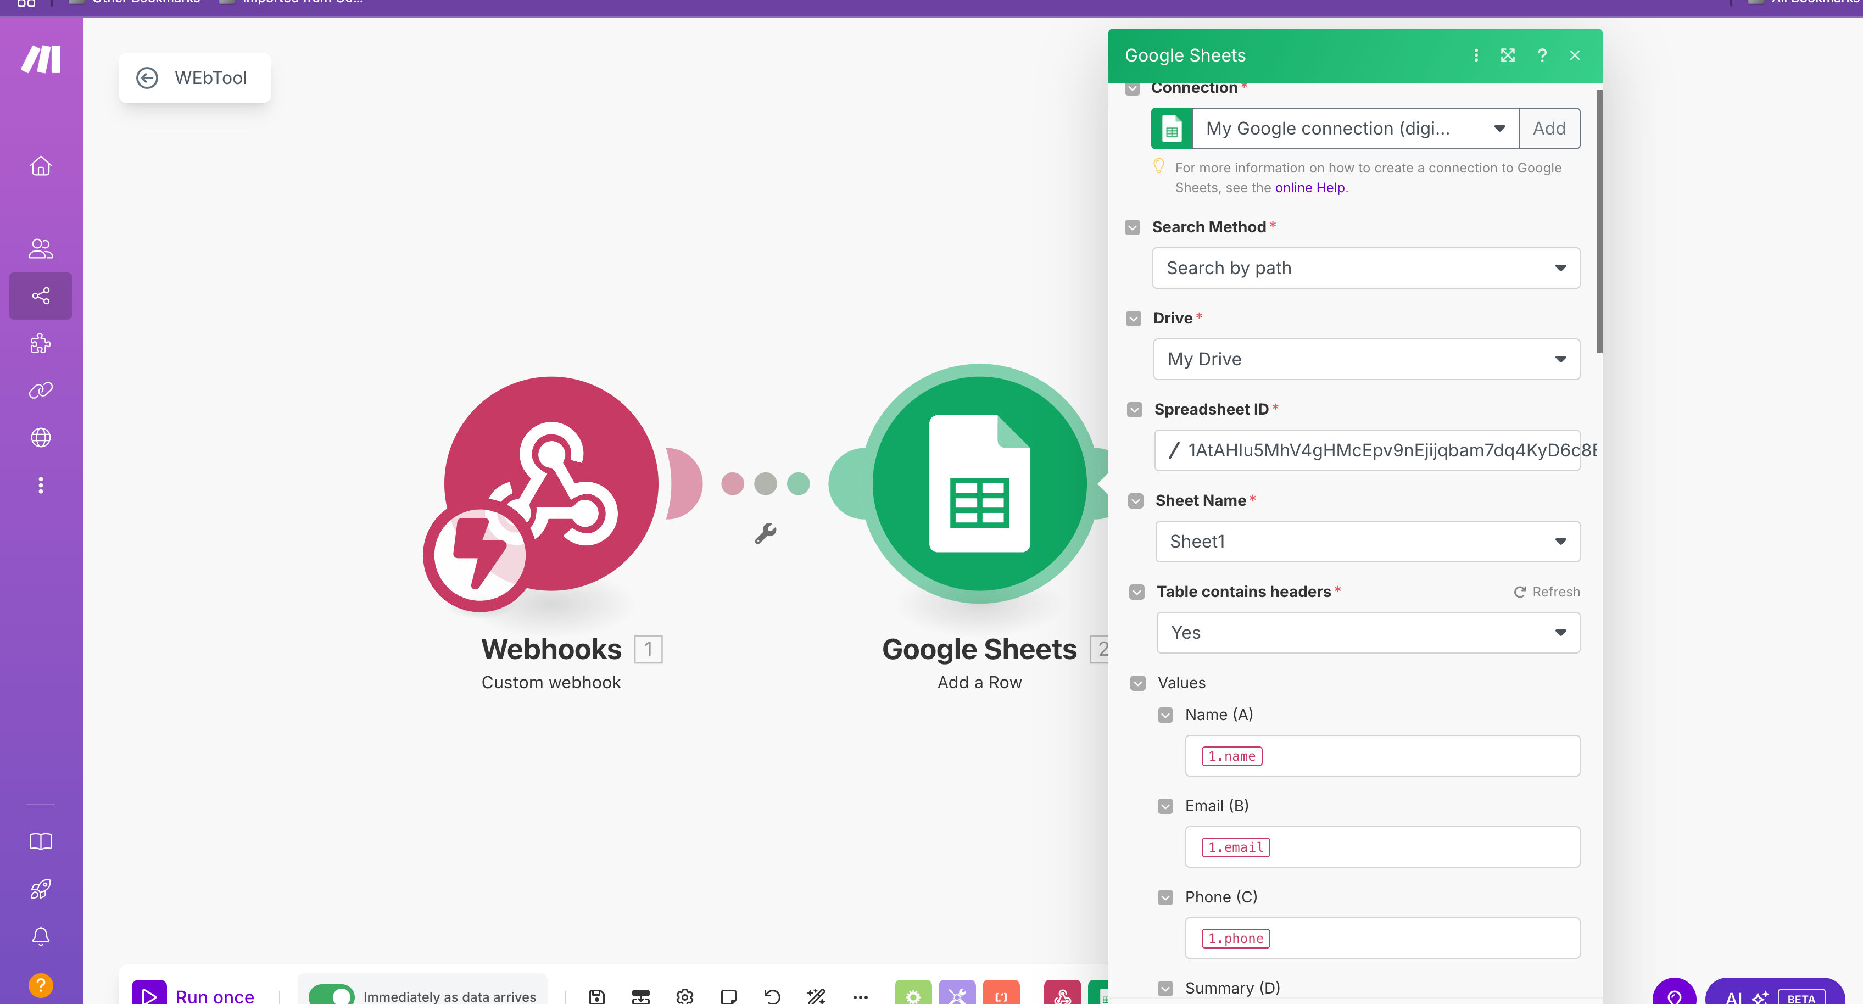Open Notifications bell icon
The image size is (1863, 1004).
pos(41,937)
